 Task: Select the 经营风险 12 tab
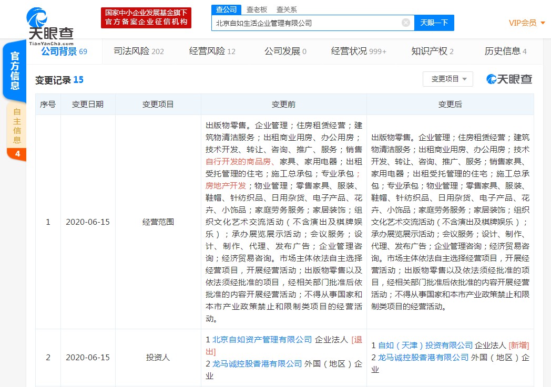pyautogui.click(x=212, y=51)
